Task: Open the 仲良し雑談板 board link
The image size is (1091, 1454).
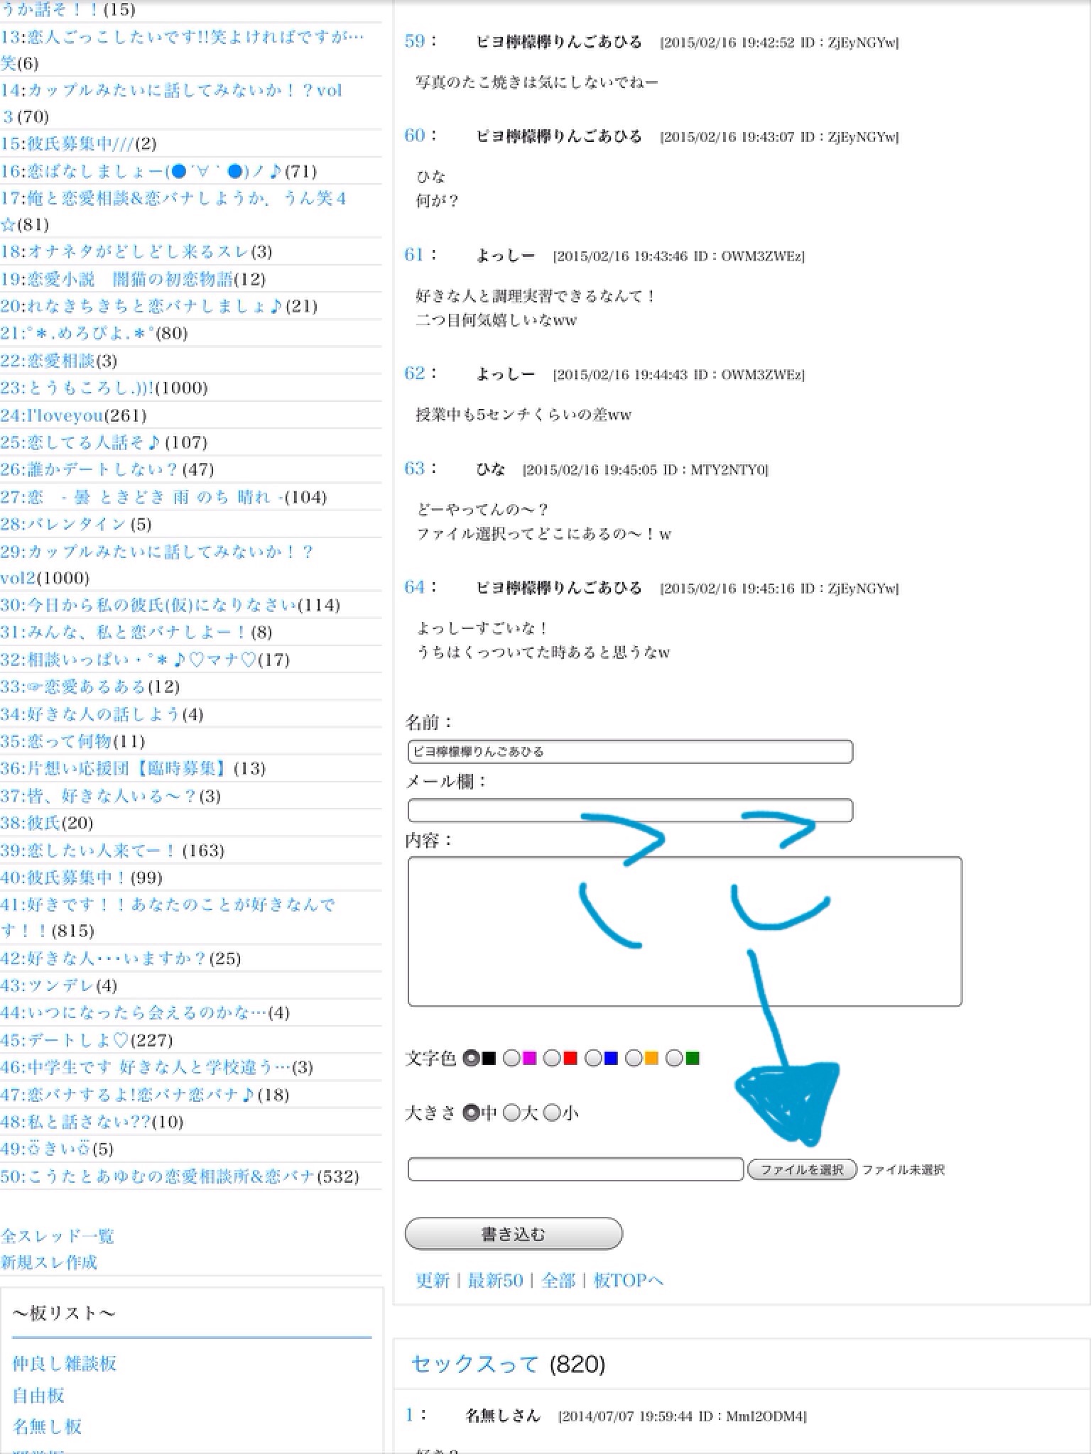Action: coord(65,1363)
